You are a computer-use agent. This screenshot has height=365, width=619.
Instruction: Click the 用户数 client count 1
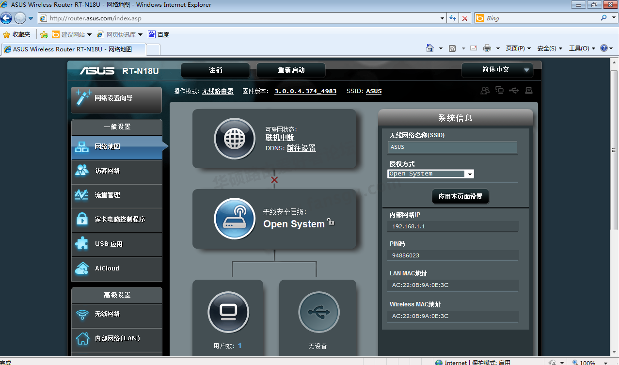click(x=239, y=346)
